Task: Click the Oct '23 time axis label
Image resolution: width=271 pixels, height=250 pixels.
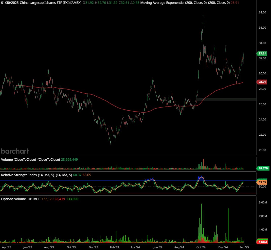Action: coord(71,247)
